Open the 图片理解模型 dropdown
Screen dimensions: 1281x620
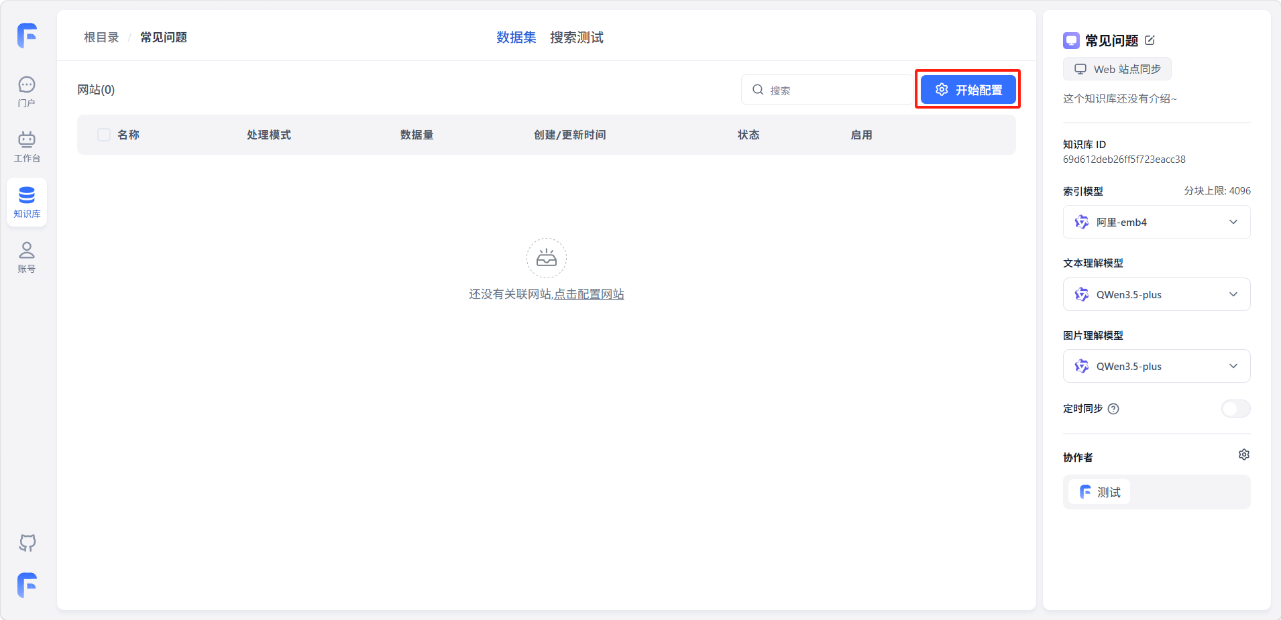pyautogui.click(x=1156, y=366)
